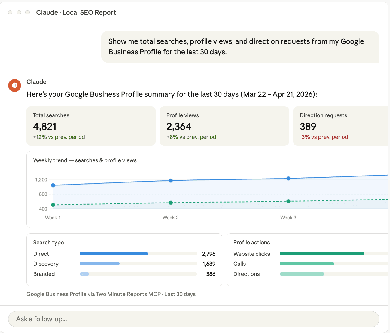Click the user message about total searches

(240, 47)
